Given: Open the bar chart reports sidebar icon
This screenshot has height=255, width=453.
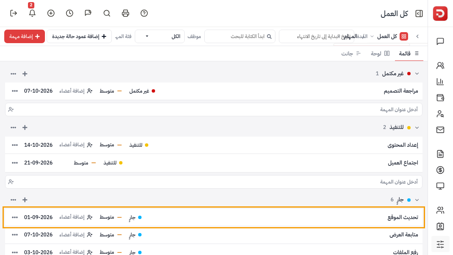Looking at the screenshot, I should (440, 82).
